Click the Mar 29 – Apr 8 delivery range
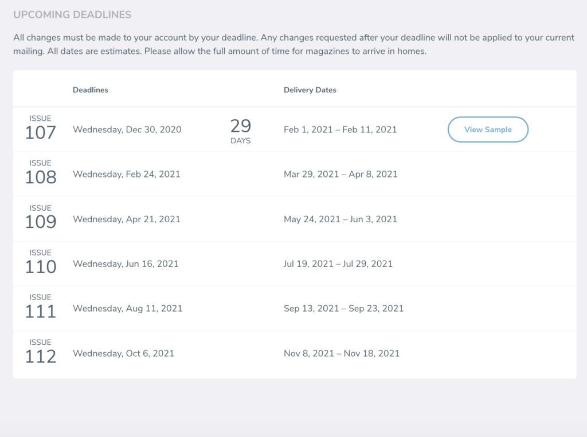The height and width of the screenshot is (437, 587). (x=341, y=174)
